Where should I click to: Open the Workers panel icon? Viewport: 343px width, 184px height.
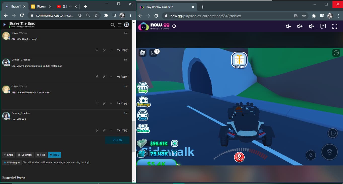pyautogui.click(x=143, y=128)
